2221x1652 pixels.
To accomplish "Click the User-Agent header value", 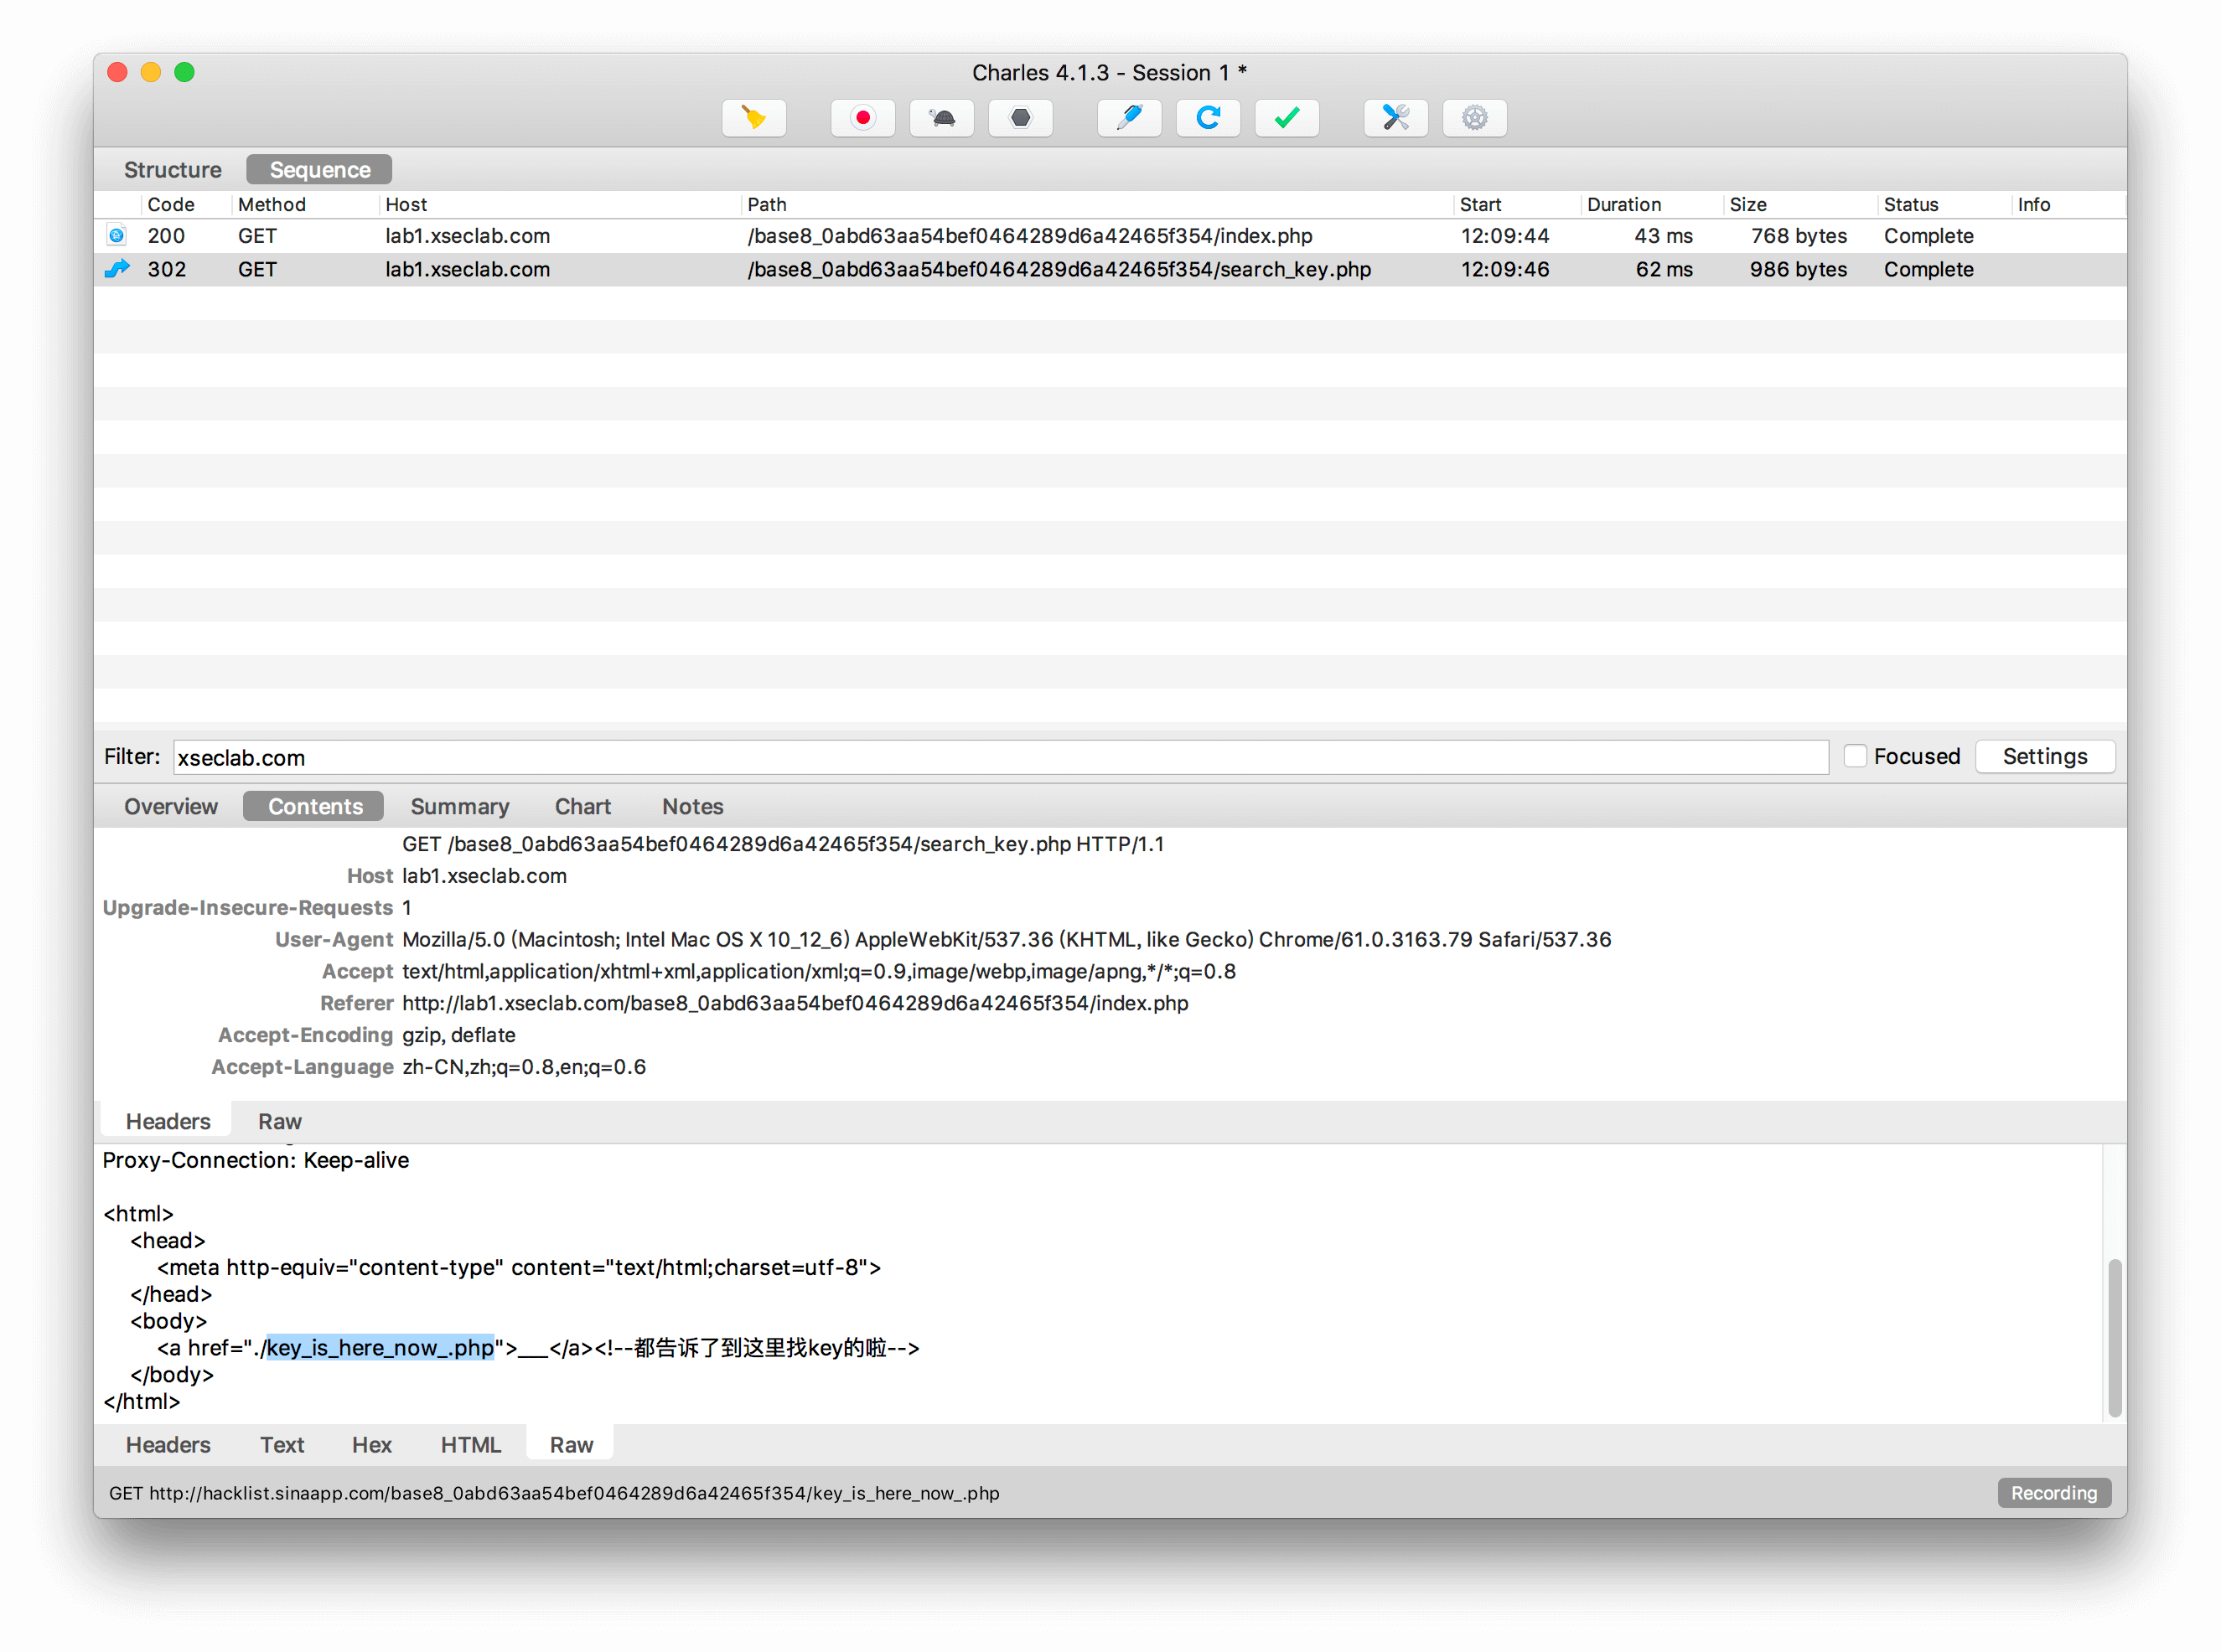I will coord(1007,940).
